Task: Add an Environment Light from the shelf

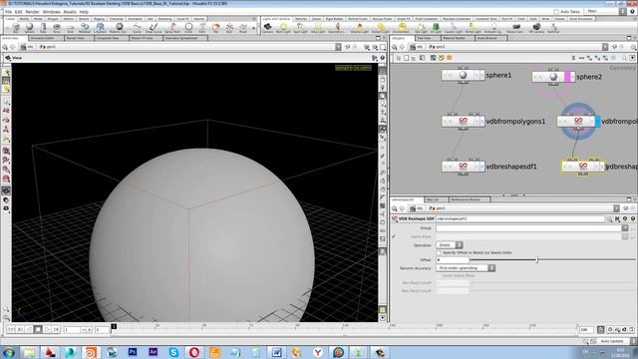Action: [x=402, y=28]
